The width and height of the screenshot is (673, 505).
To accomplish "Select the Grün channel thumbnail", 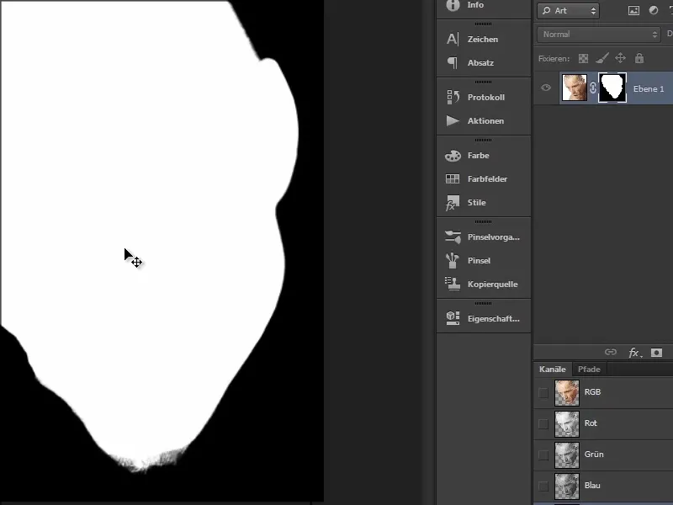I will coord(567,454).
